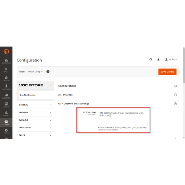Viewport: 185px width, 185px height.
Task: Open the Customers sidebar icon
Action: [6, 87]
